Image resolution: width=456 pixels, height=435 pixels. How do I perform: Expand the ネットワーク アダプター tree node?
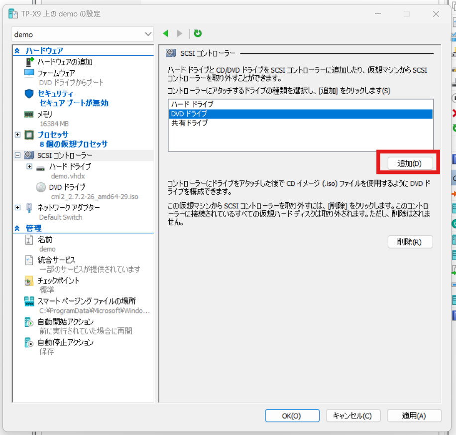(18, 207)
